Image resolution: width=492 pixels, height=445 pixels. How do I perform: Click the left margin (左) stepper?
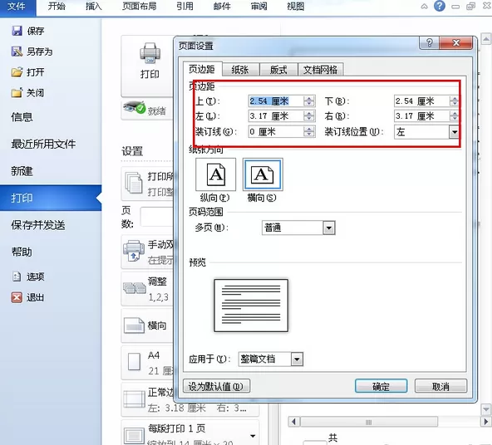point(309,116)
